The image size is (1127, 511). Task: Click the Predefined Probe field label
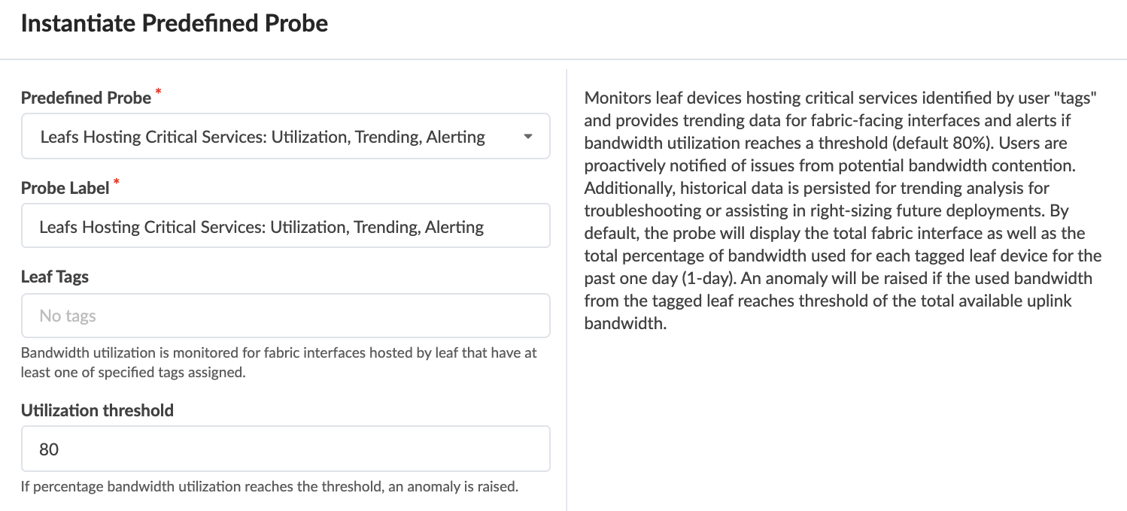point(86,98)
